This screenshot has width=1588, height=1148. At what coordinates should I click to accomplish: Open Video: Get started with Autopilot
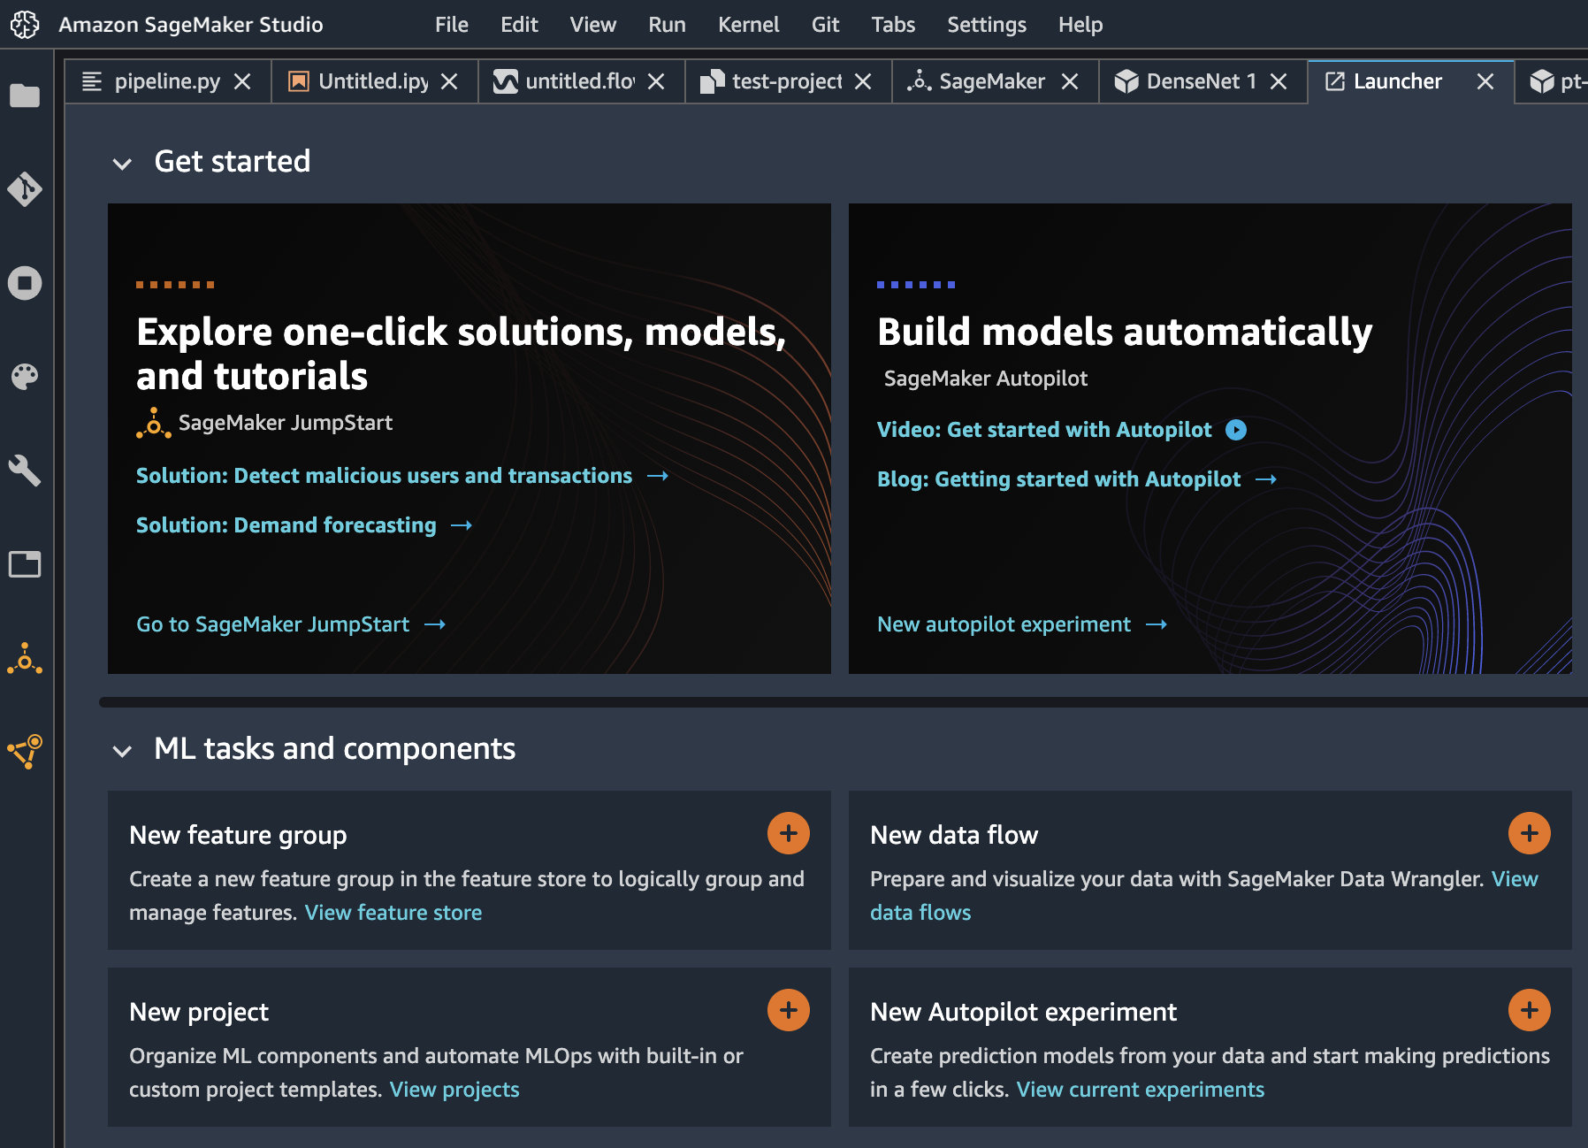1044,430
